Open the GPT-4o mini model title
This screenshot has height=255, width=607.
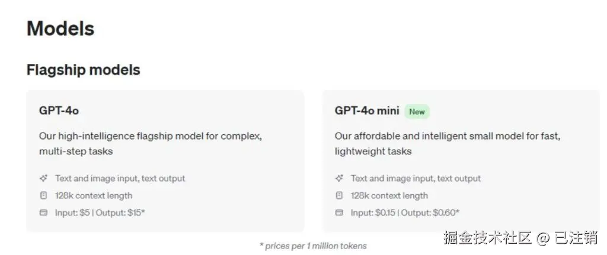tap(367, 111)
